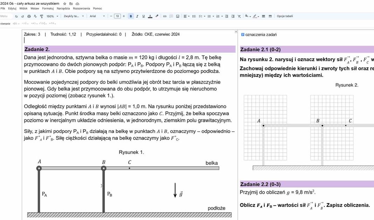This screenshot has width=374, height=220.
Task: Open the text color picker
Action: [x=150, y=16]
